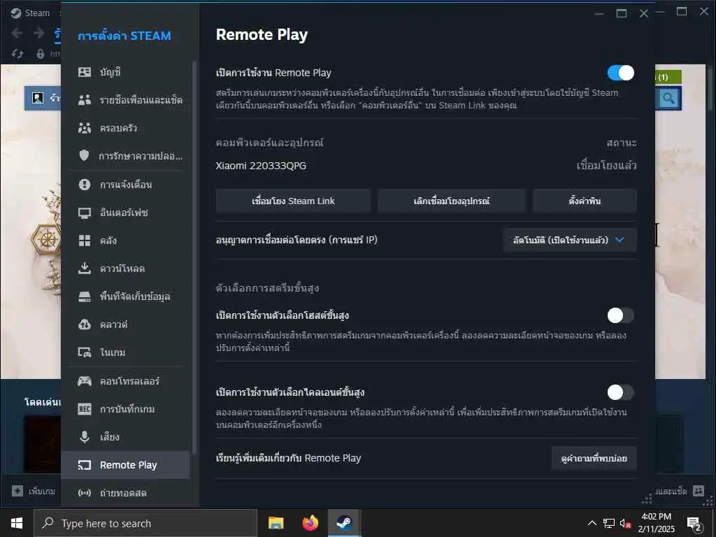The height and width of the screenshot is (537, 716).
Task: Click the เชื่อมโยงแล้ว status text
Action: click(x=606, y=165)
